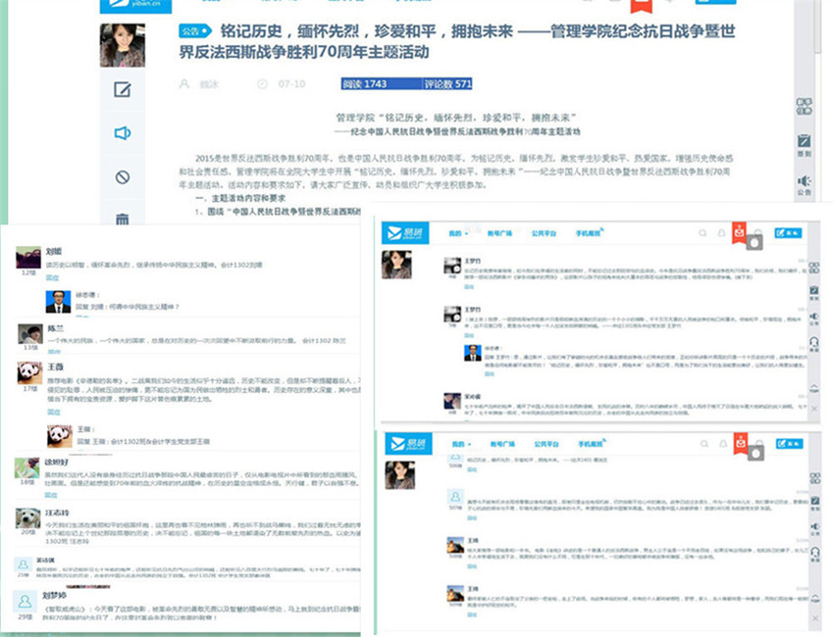The width and height of the screenshot is (834, 637).
Task: Click the headset support icon on right sidebar
Action: 813,342
